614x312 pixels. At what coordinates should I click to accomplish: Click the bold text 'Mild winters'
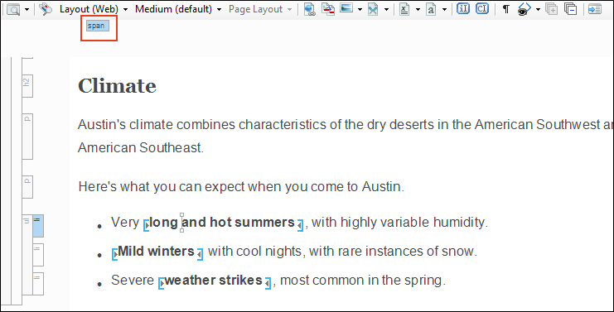coord(156,251)
